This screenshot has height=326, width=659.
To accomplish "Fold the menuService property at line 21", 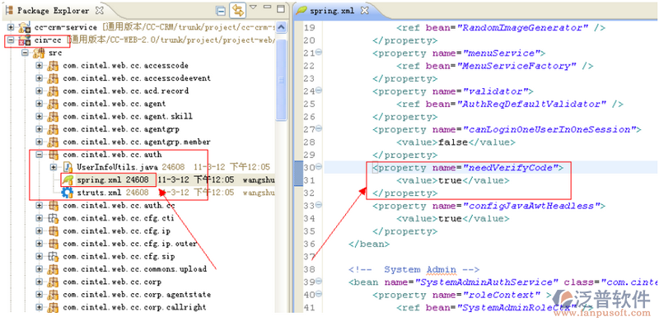I will [318, 53].
